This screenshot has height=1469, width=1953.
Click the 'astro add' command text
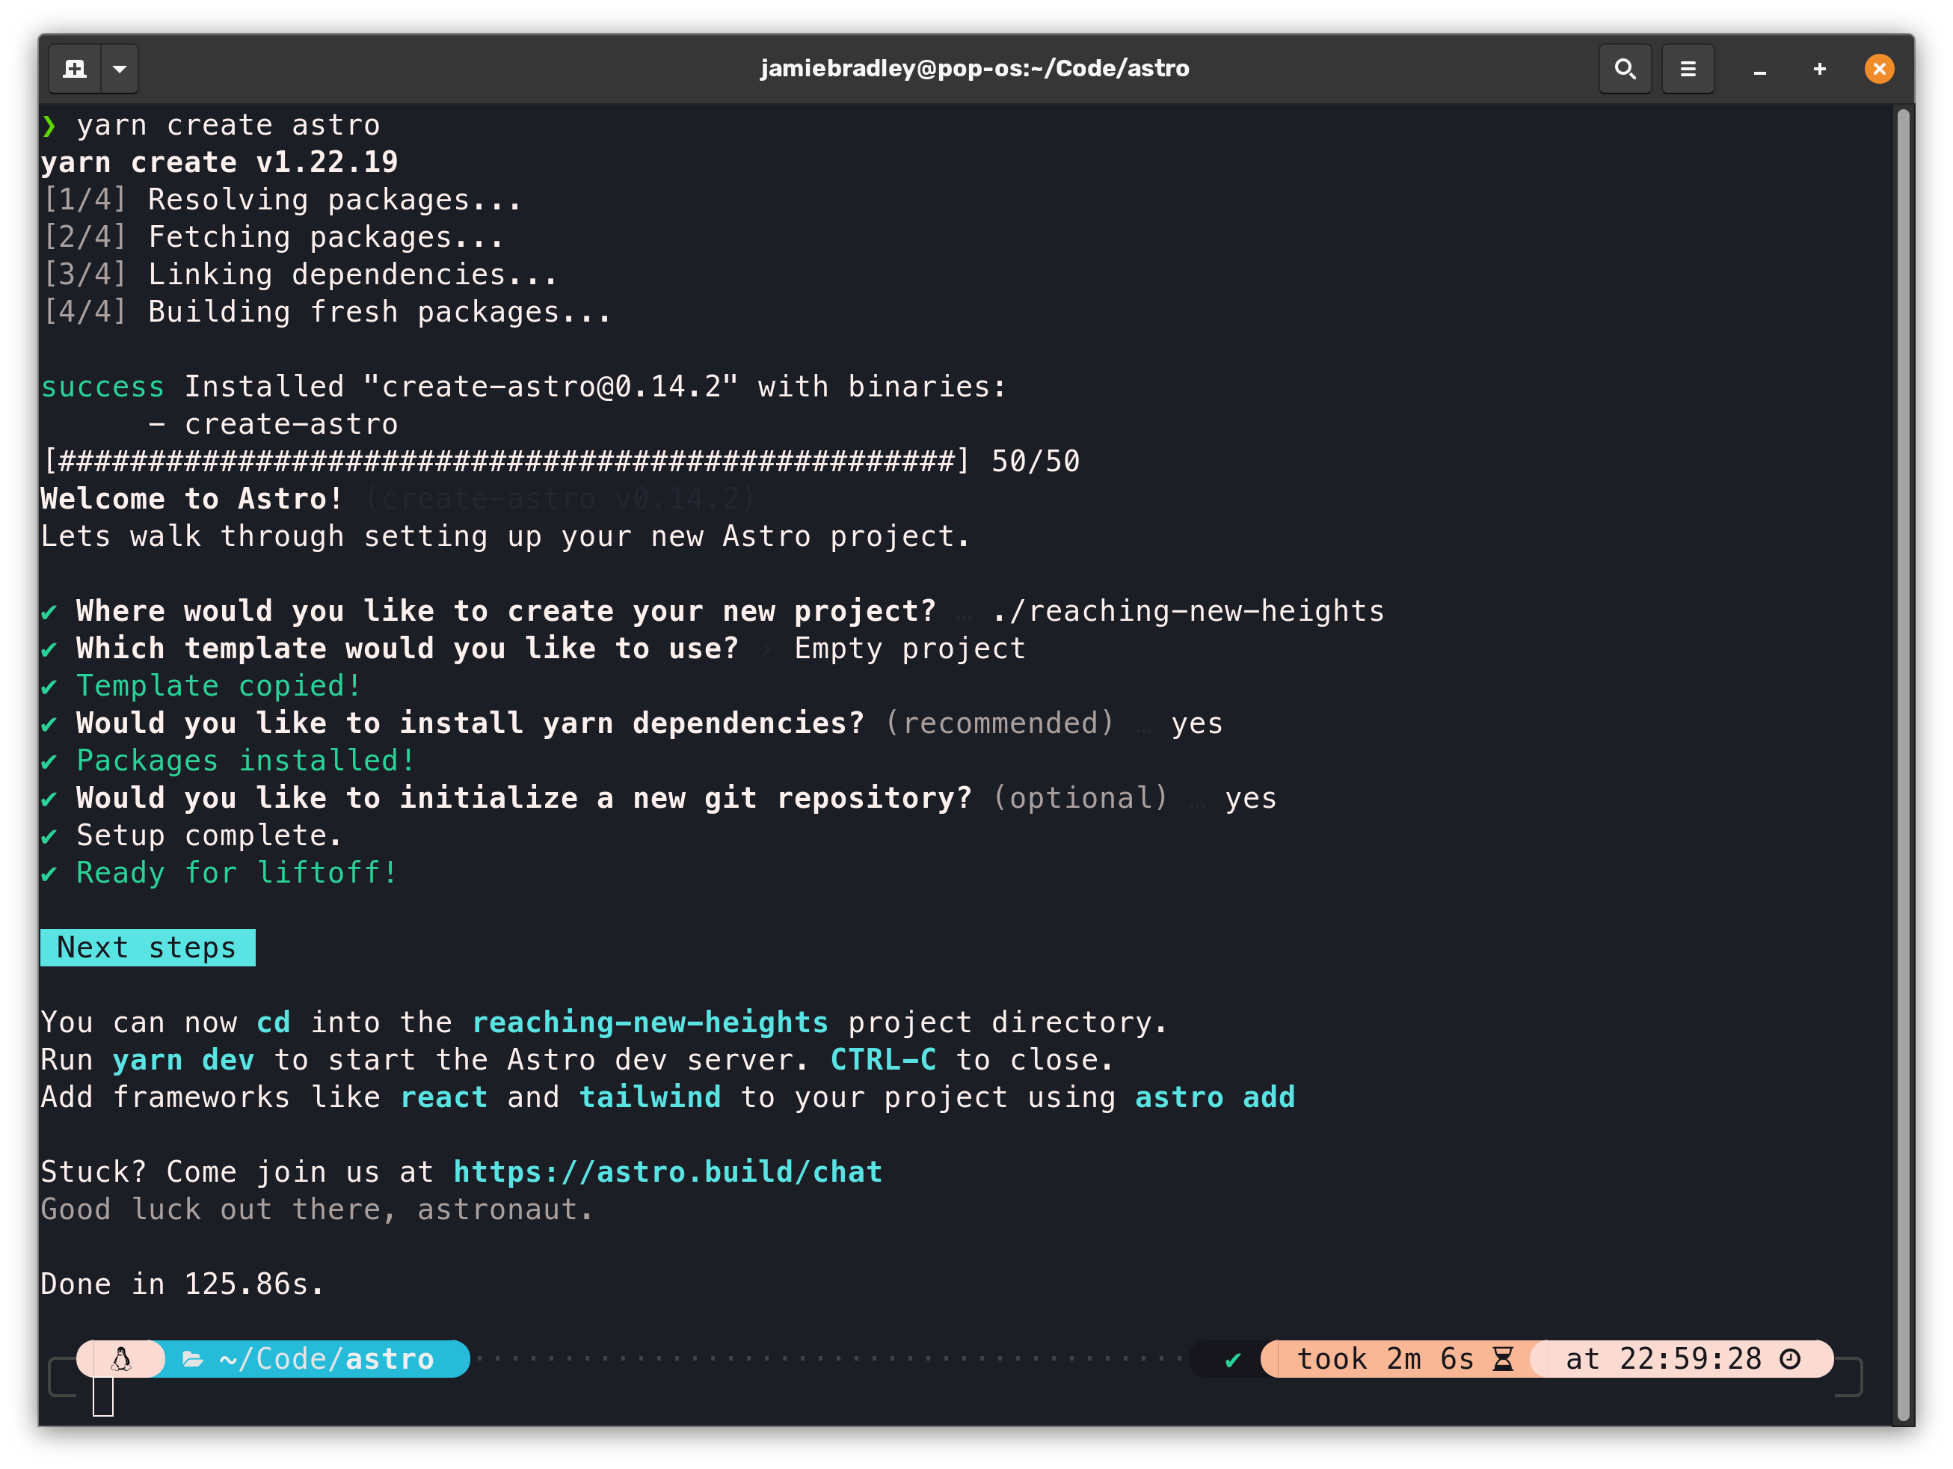pyautogui.click(x=1214, y=1097)
